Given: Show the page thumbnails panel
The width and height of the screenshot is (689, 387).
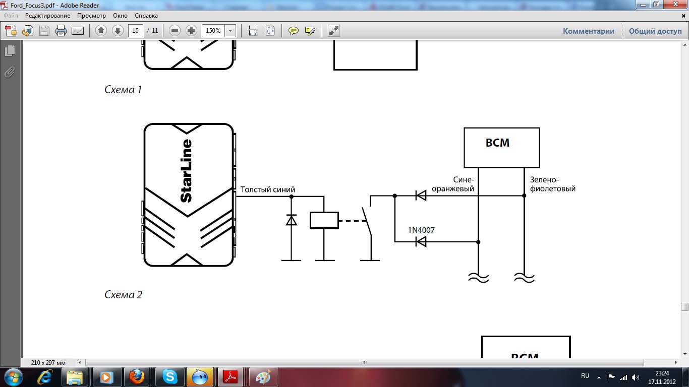Looking at the screenshot, I should [10, 50].
